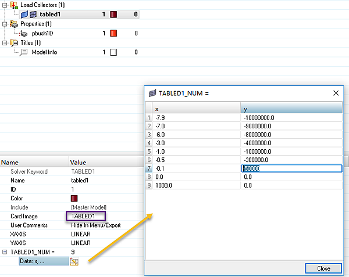The image size is (349, 277).
Task: Click the y cell in row 9
Action: (291, 185)
